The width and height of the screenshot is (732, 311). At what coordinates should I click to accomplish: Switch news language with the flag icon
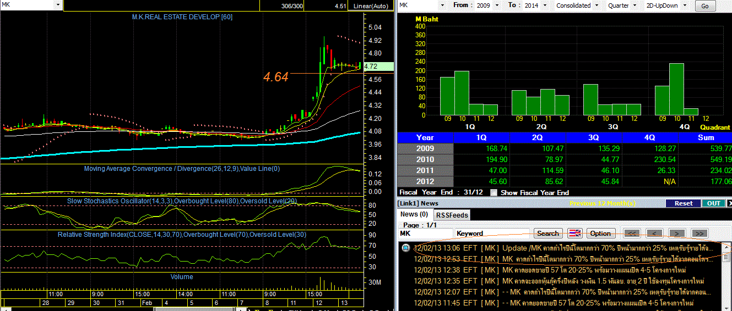click(x=575, y=233)
